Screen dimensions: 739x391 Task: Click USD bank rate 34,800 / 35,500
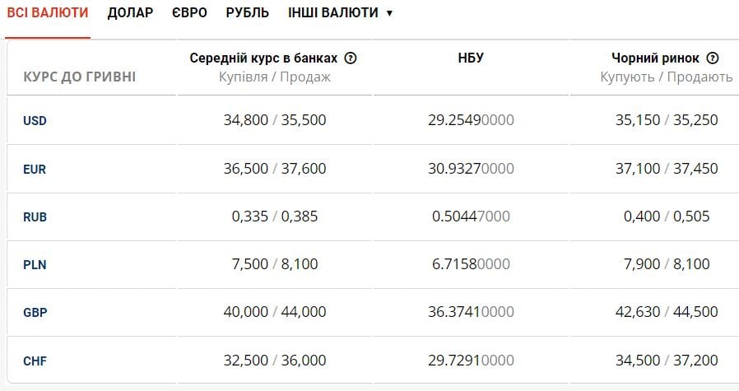(x=275, y=120)
